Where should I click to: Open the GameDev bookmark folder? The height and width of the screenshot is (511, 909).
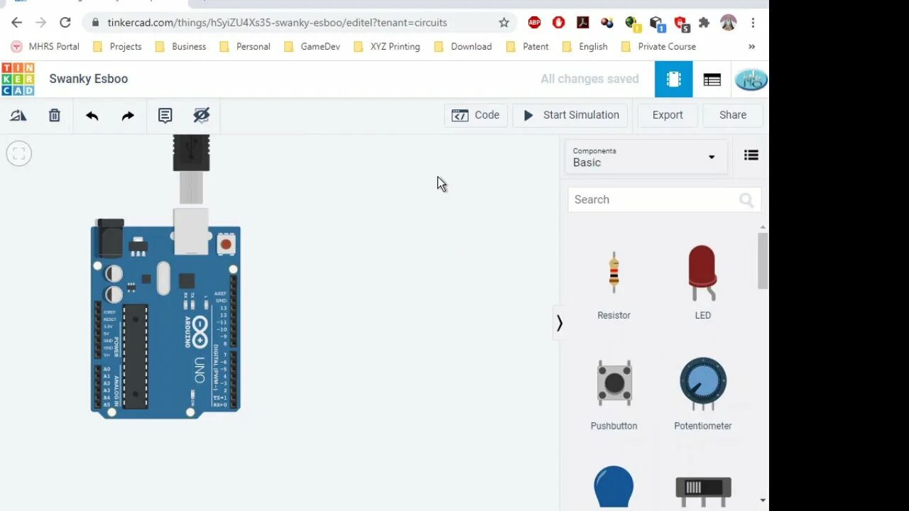[x=312, y=46]
